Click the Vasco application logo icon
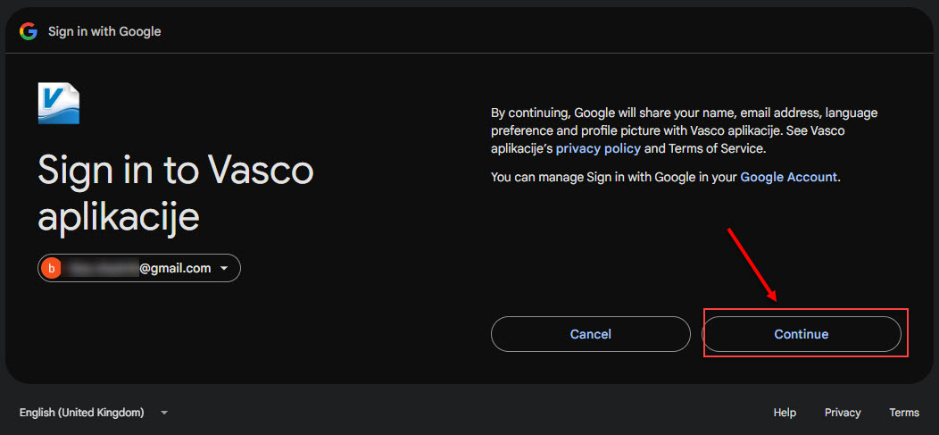Image resolution: width=939 pixels, height=435 pixels. point(59,104)
